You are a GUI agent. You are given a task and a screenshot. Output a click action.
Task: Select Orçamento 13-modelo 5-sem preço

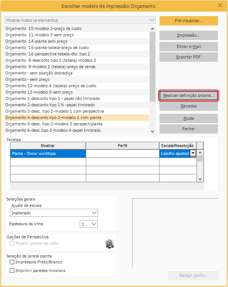pyautogui.click(x=77, y=92)
